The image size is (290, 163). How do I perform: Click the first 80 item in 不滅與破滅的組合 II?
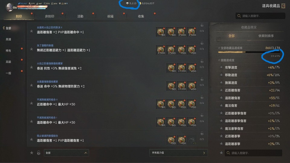point(161,104)
